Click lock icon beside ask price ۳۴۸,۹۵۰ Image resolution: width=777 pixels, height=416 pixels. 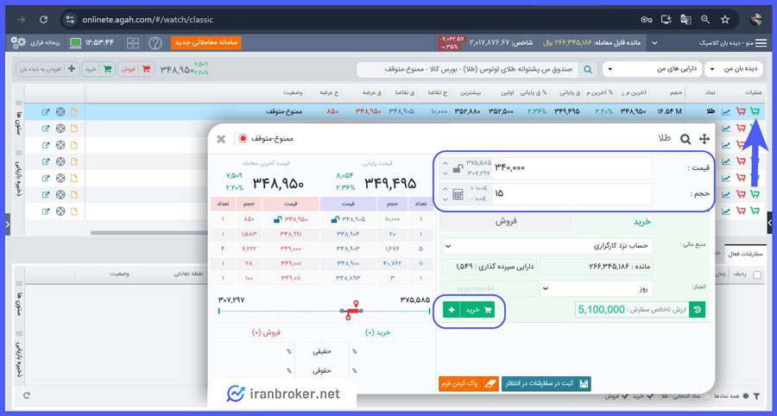(277, 219)
